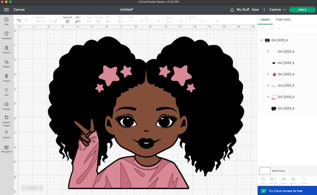Viewport: 317px width, 195px height.
Task: Click the Flatten tool
Action: (x=293, y=180)
